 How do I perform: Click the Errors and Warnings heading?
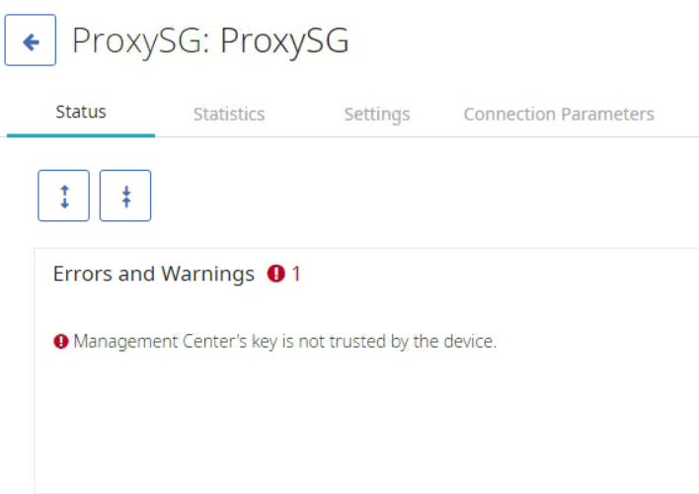153,274
